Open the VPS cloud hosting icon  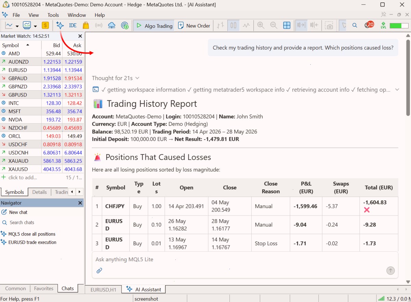pyautogui.click(x=112, y=25)
